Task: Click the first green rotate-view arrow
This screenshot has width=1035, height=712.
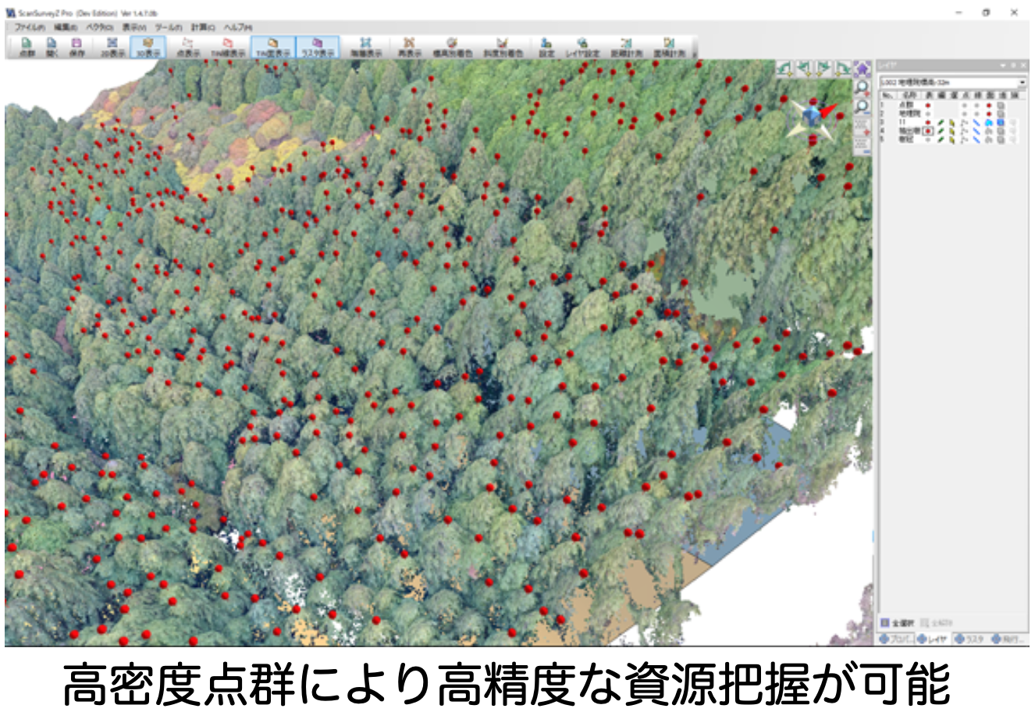Action: coord(784,69)
